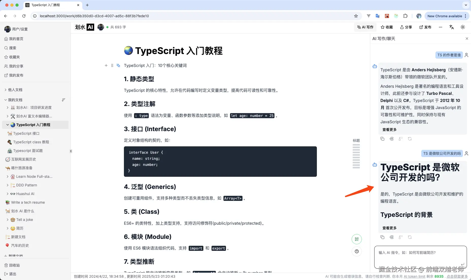Image resolution: width=471 pixels, height=280 pixels.
Task: Open Typescript 面试题 document
Action: pyautogui.click(x=28, y=151)
